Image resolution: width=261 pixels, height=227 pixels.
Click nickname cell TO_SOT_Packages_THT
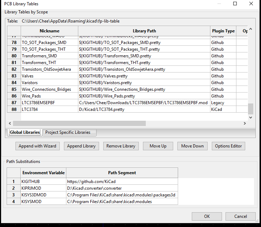50,49
